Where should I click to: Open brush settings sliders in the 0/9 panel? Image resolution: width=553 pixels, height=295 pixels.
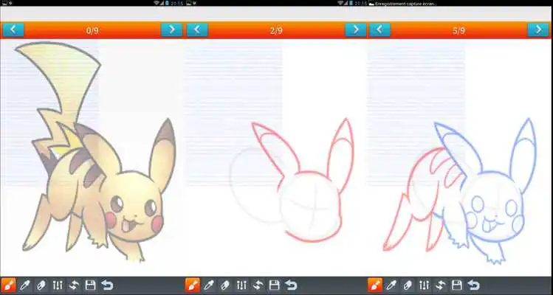coord(58,285)
